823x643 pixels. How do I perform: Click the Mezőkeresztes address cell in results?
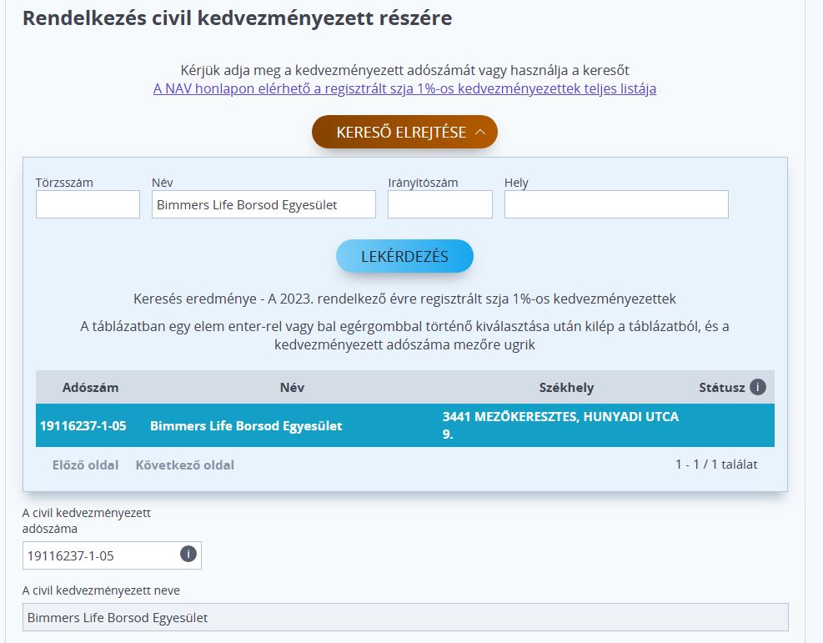(560, 425)
